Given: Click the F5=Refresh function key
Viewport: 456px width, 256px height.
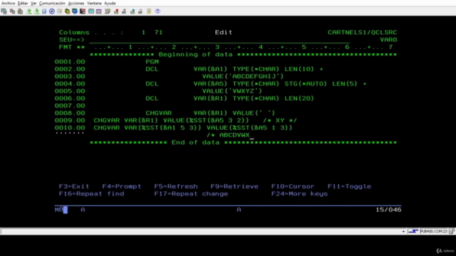Looking at the screenshot, I should [x=176, y=186].
